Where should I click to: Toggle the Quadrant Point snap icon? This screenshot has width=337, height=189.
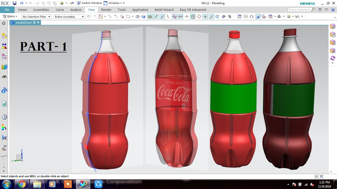point(199,17)
